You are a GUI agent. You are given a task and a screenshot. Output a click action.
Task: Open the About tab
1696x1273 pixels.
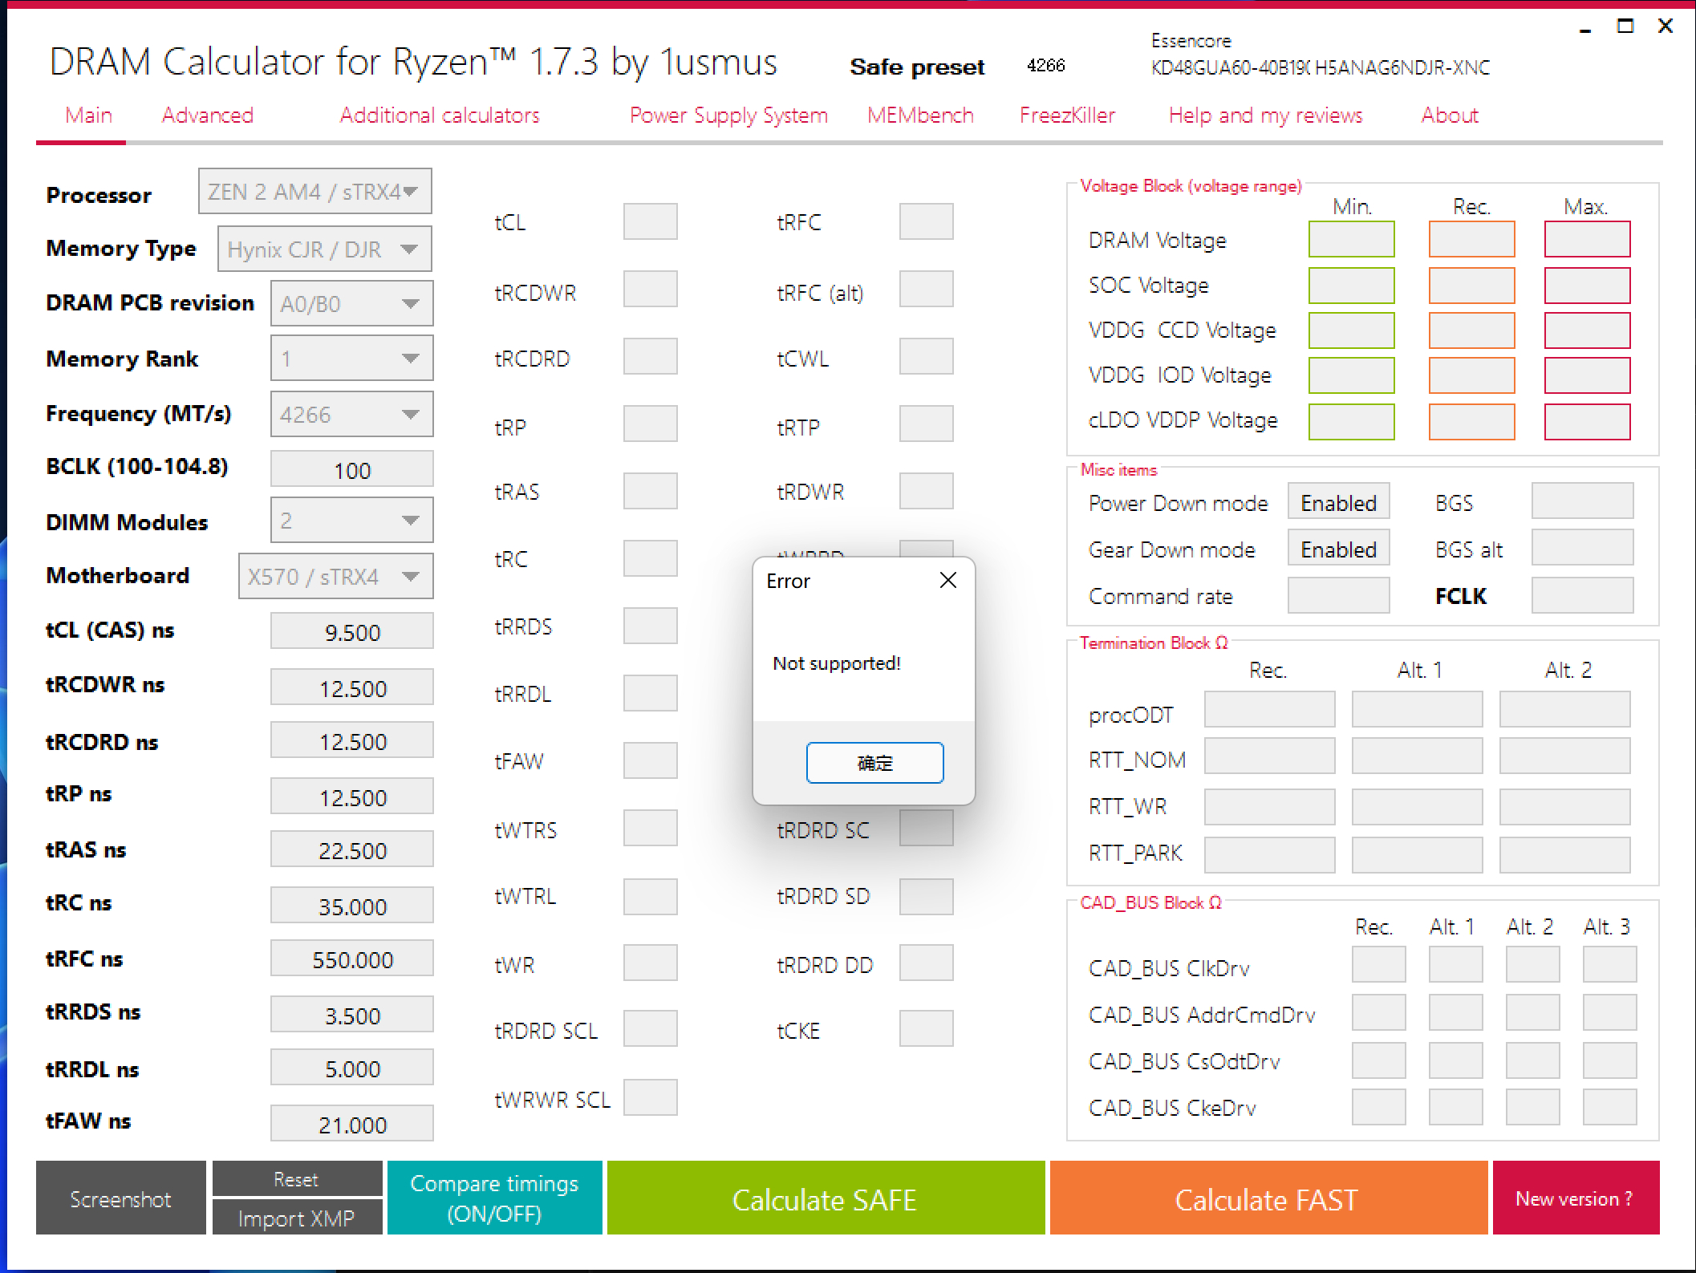[1450, 116]
